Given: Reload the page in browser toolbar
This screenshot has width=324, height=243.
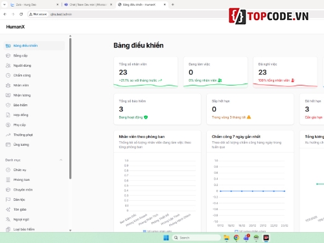Looking at the screenshot, I should click(21, 14).
